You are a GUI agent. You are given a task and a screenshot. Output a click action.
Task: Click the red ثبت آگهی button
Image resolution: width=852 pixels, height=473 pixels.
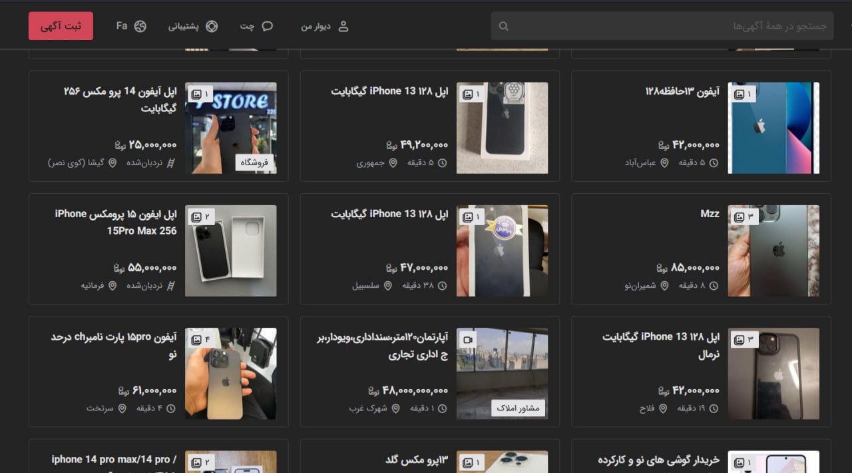coord(61,26)
